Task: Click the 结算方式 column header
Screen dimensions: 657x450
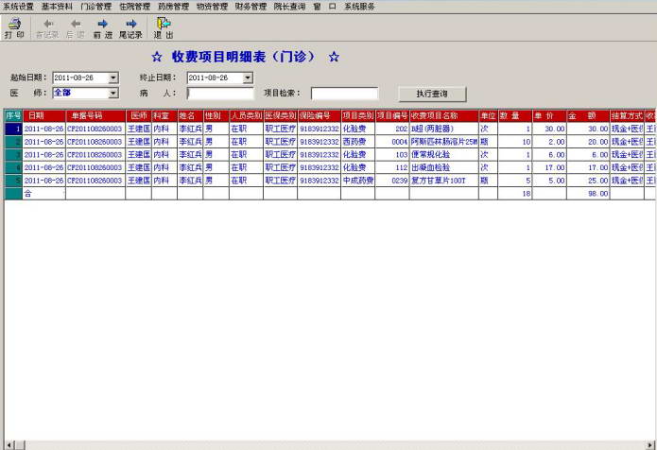Action: [627, 115]
